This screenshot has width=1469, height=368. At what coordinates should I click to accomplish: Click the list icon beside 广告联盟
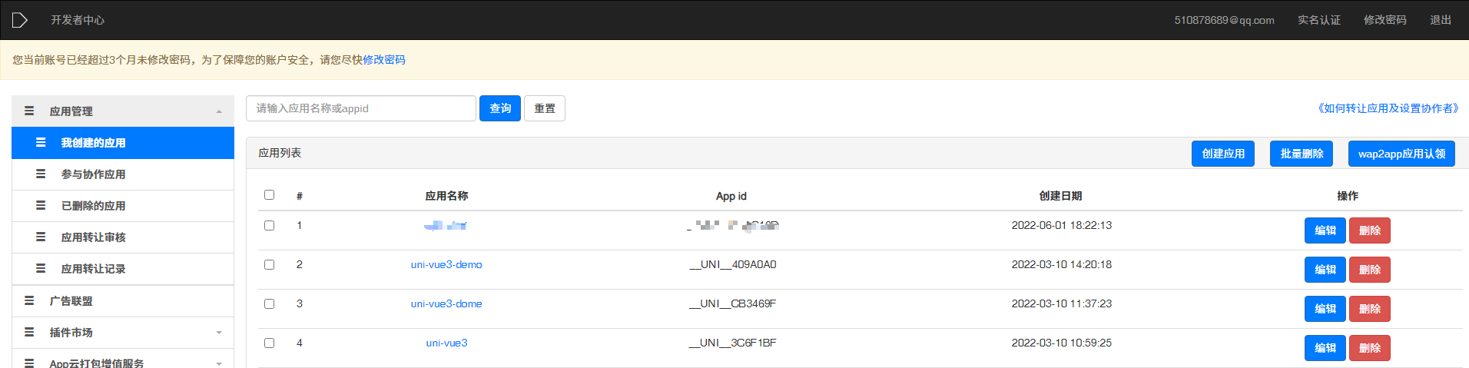(29, 301)
